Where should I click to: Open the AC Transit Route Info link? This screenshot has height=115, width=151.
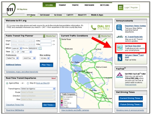[134, 37]
